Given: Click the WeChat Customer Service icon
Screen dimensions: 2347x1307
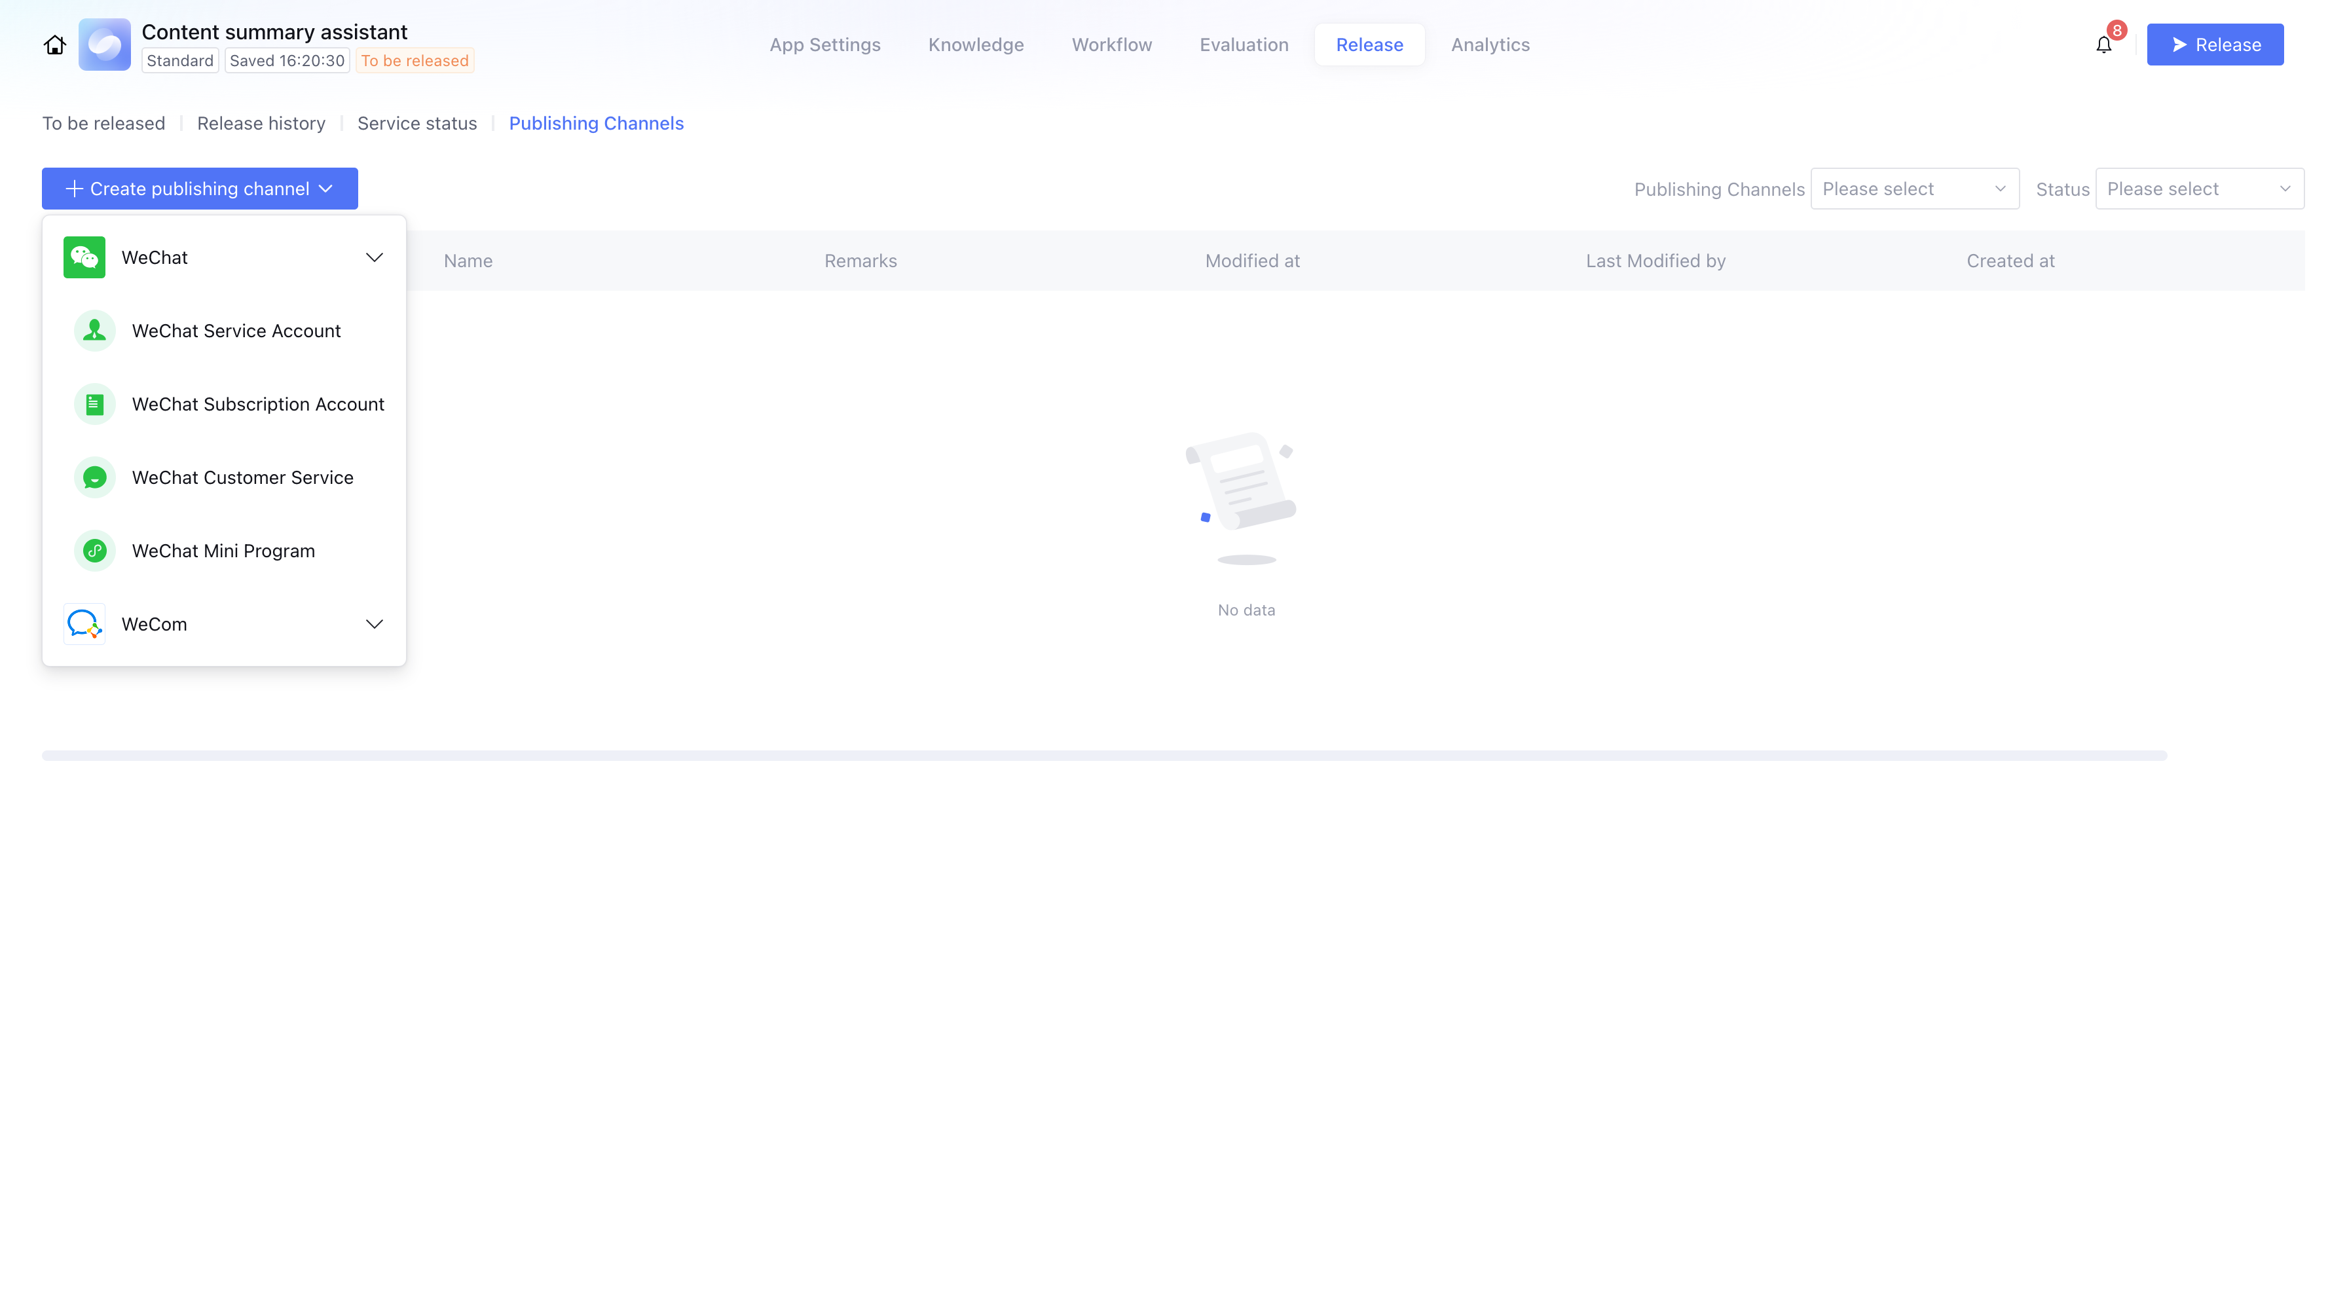Looking at the screenshot, I should point(95,477).
